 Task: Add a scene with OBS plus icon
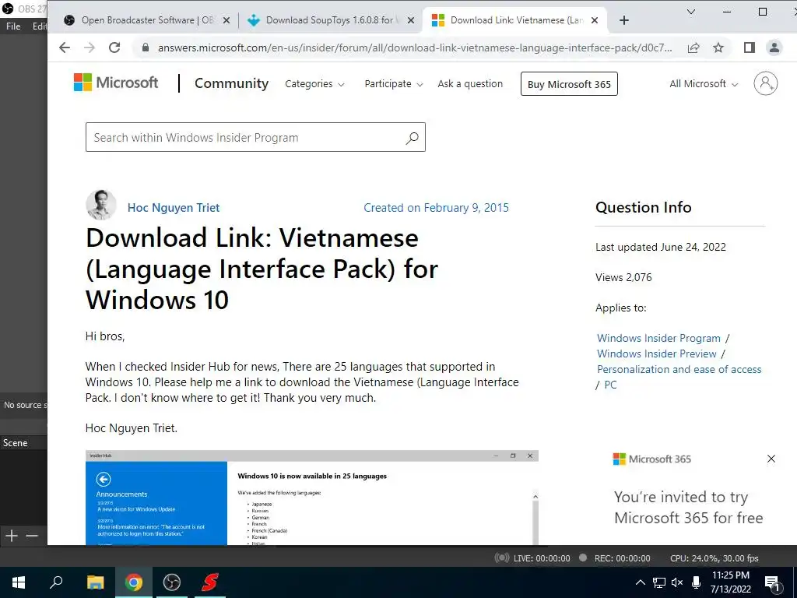coord(12,536)
